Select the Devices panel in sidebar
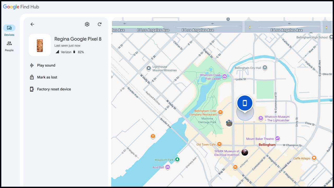This screenshot has width=334, height=188. tap(9, 28)
